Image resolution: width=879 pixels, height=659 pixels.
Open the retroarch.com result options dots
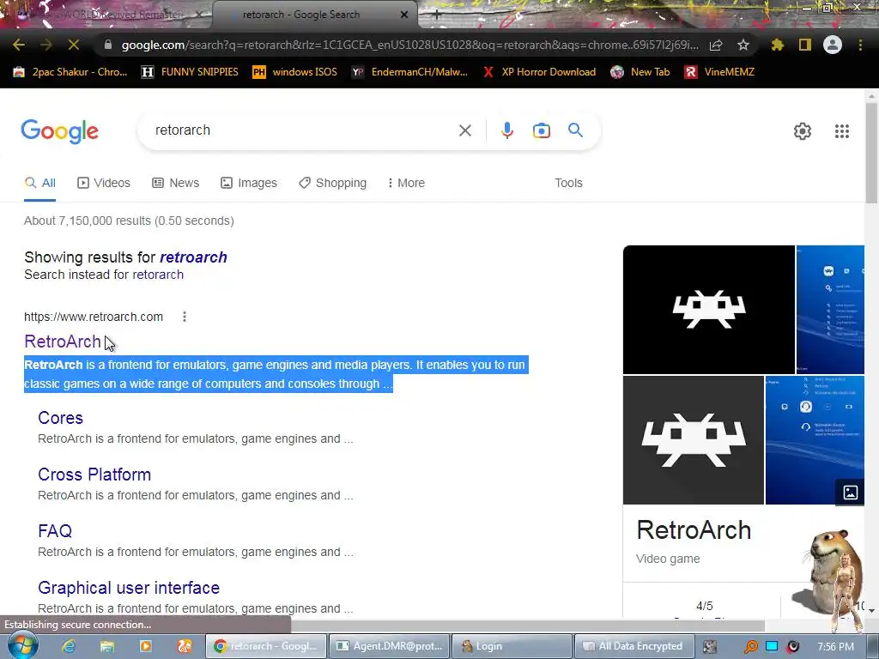tap(185, 317)
